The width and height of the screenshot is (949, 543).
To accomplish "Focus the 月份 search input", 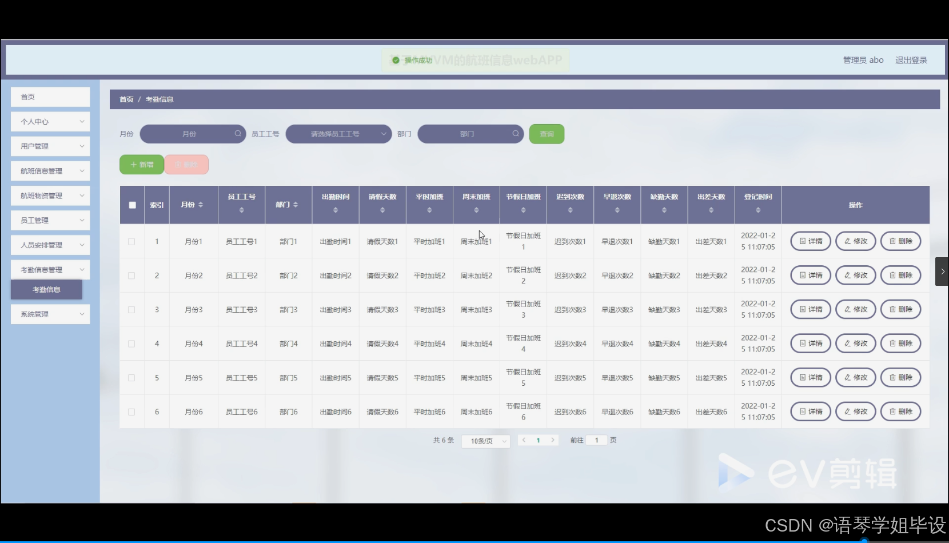I will pos(193,134).
